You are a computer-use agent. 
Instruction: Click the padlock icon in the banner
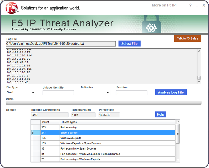pos(151,24)
